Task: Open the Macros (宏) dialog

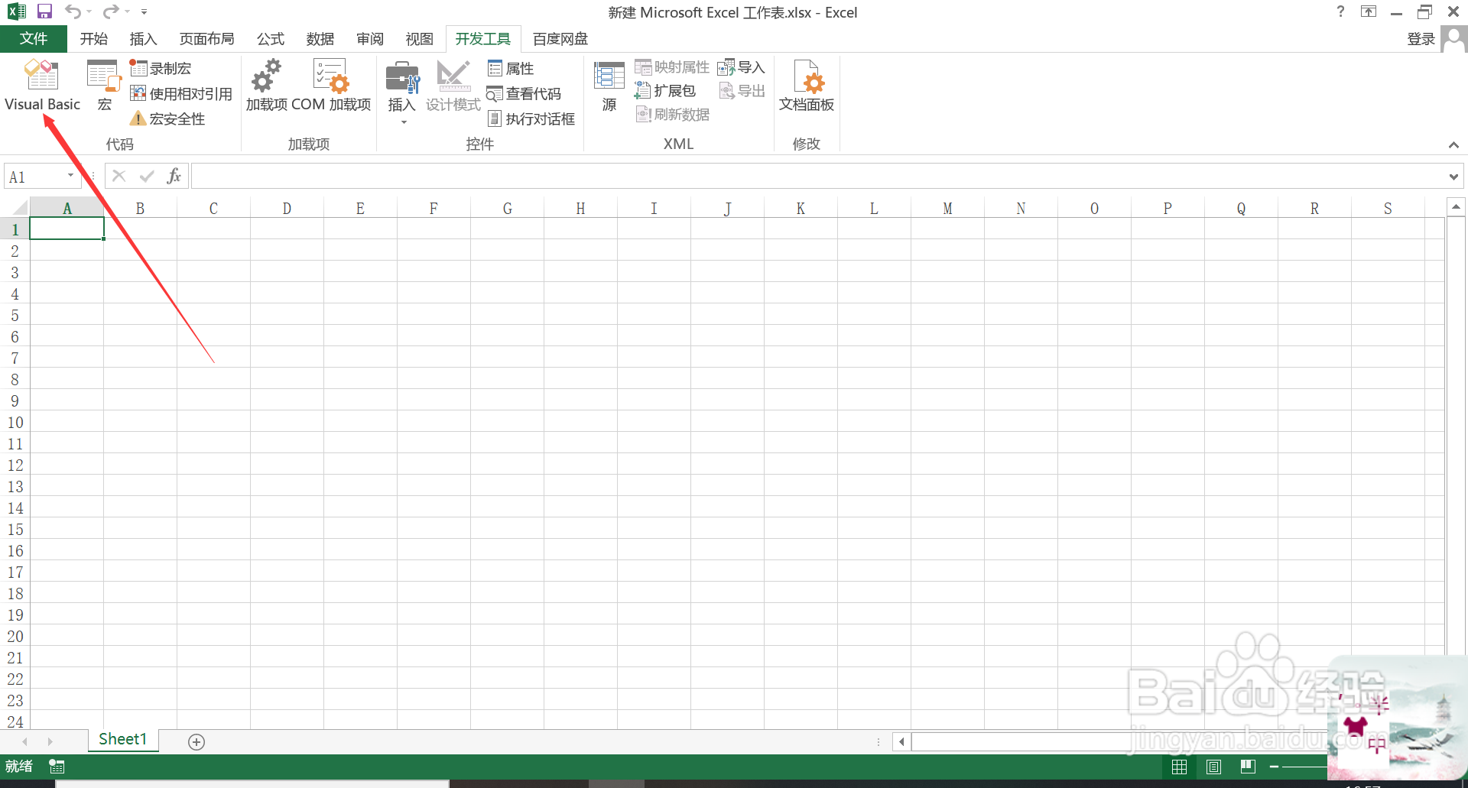Action: [x=104, y=86]
